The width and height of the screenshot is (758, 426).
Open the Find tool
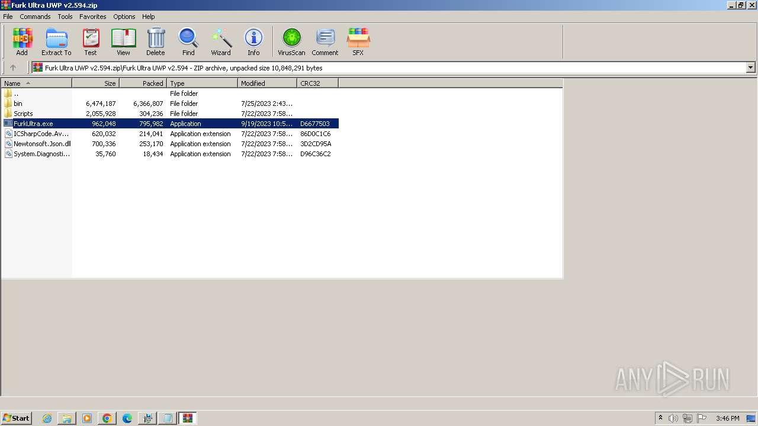tap(188, 41)
